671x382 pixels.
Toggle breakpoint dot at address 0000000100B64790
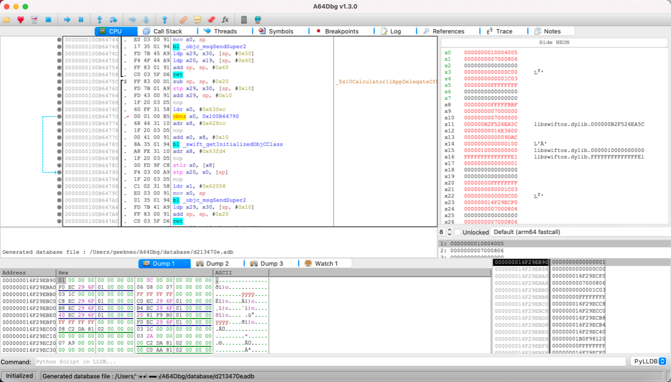point(59,172)
